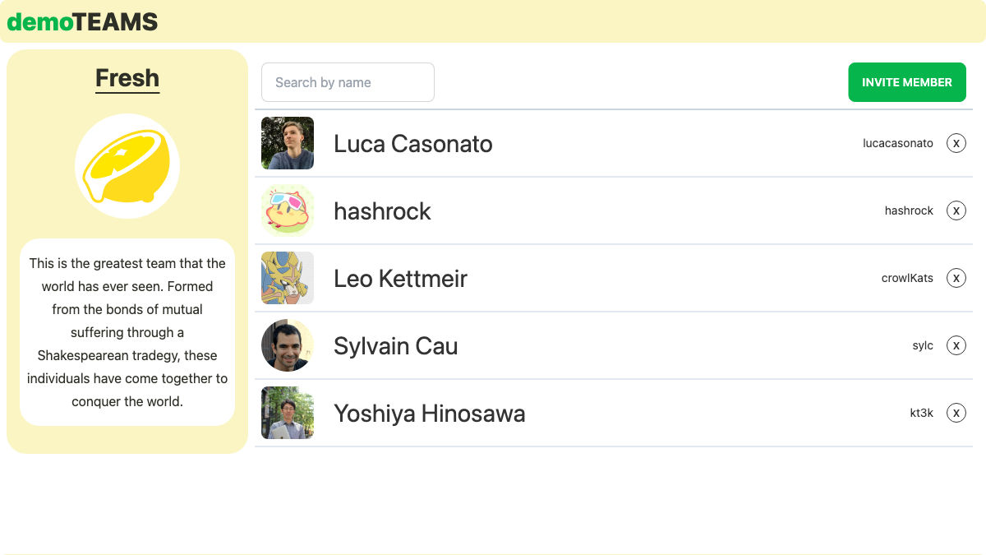Viewport: 986px width, 555px height.
Task: Click Sylvain Cau's round profile photo
Action: (288, 345)
